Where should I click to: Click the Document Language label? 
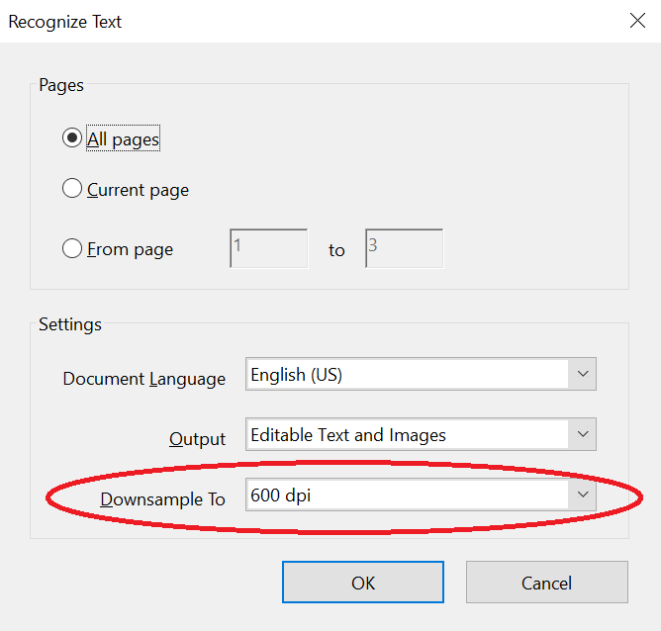(x=144, y=379)
